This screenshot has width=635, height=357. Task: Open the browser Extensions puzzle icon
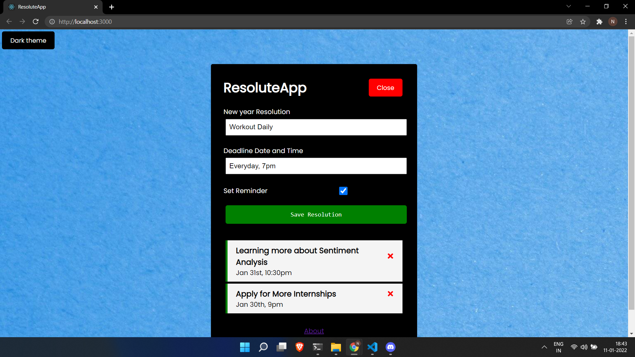(x=599, y=22)
